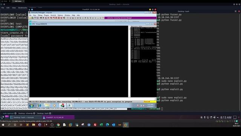Click the Run program play icon
The width and height of the screenshot is (241, 136).
(x=46, y=18)
